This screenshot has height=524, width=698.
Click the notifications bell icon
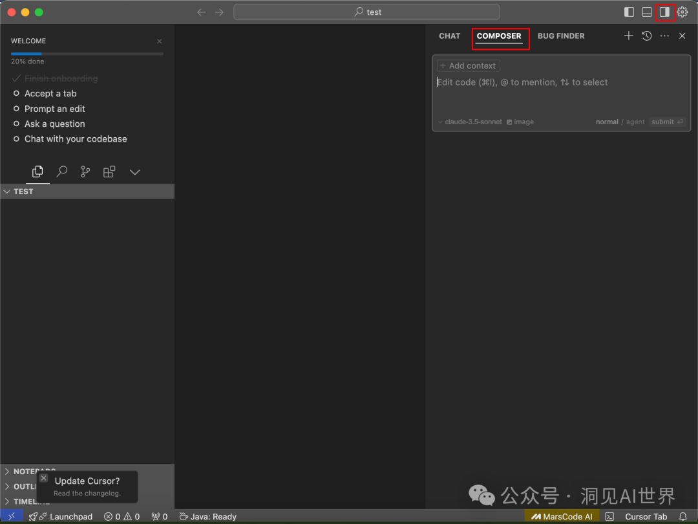coord(682,516)
